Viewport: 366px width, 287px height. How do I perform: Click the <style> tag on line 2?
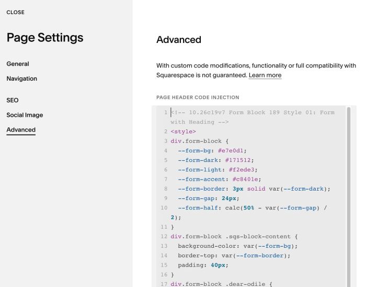[x=183, y=131]
